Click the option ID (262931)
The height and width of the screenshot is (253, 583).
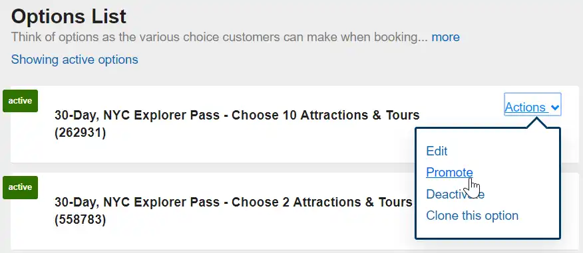(80, 133)
